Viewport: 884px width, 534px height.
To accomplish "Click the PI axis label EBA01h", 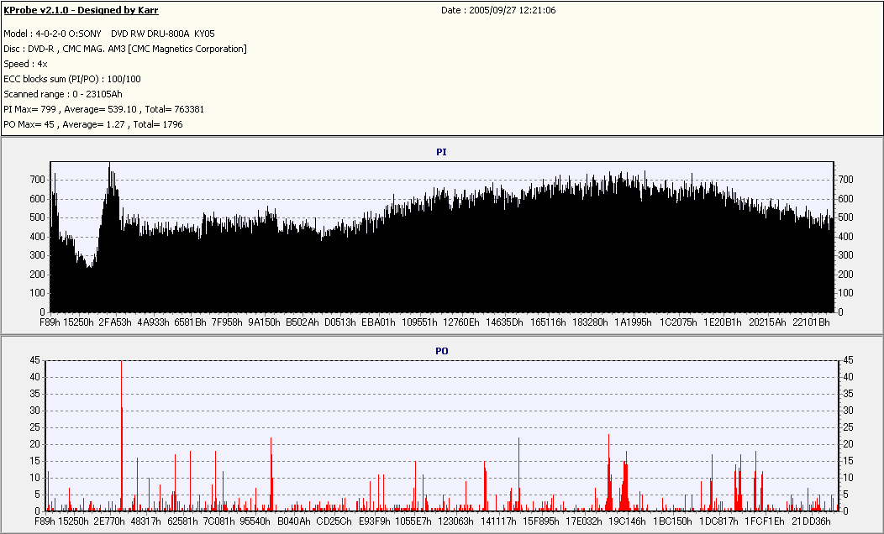I will coord(378,322).
